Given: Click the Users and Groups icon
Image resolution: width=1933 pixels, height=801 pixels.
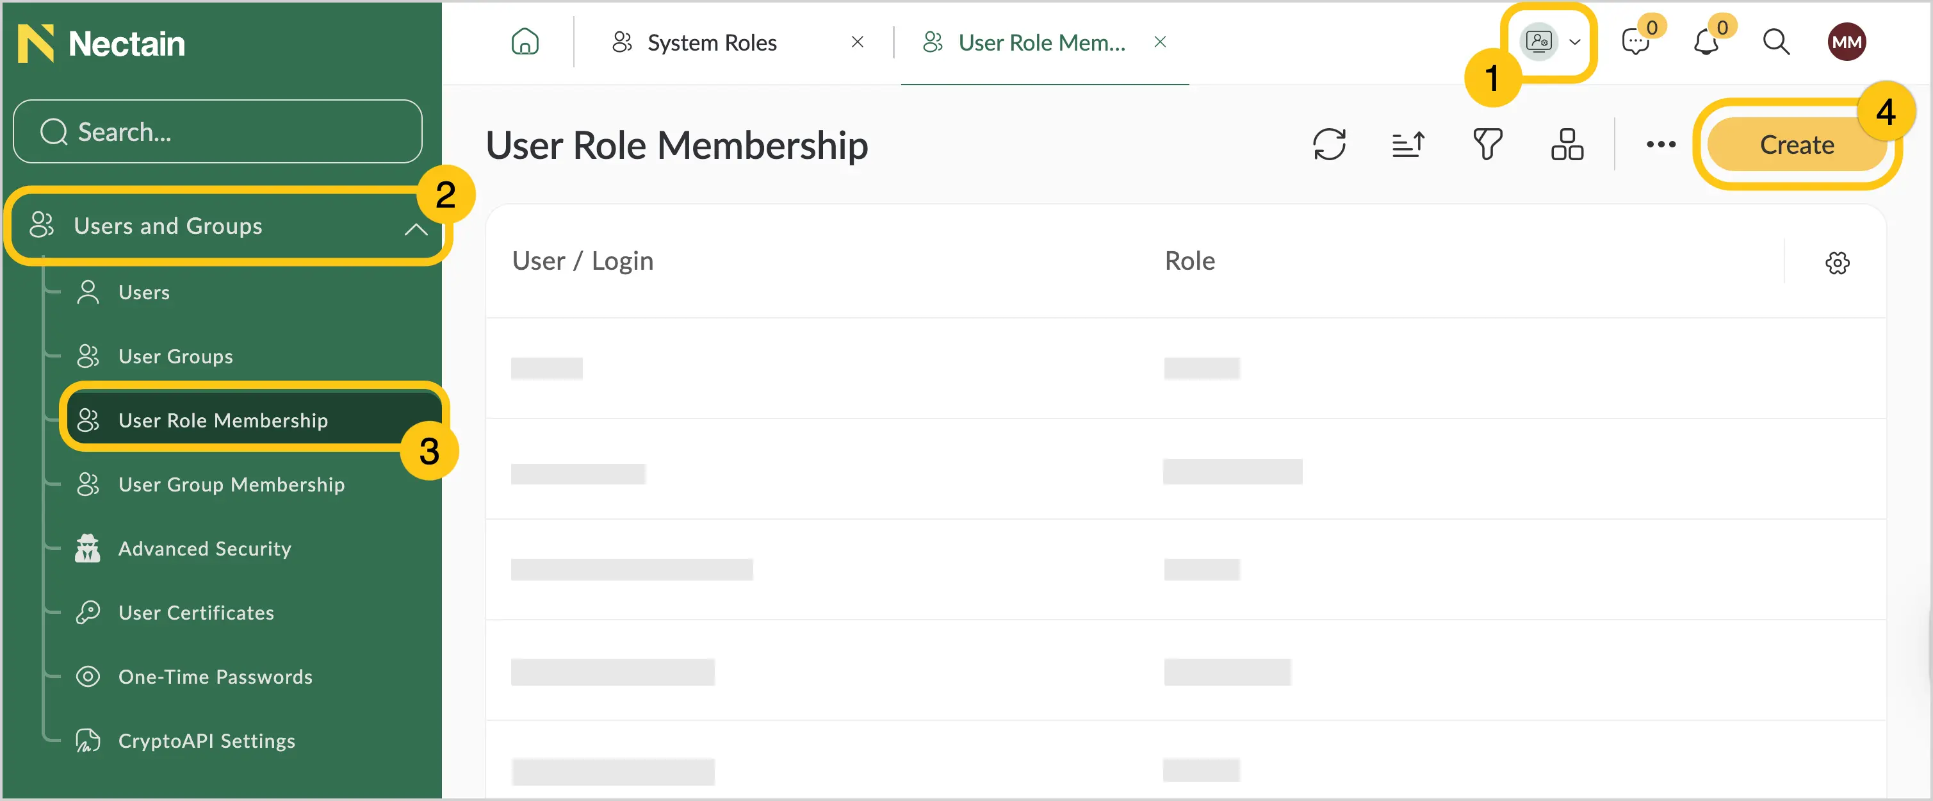Looking at the screenshot, I should pos(41,224).
